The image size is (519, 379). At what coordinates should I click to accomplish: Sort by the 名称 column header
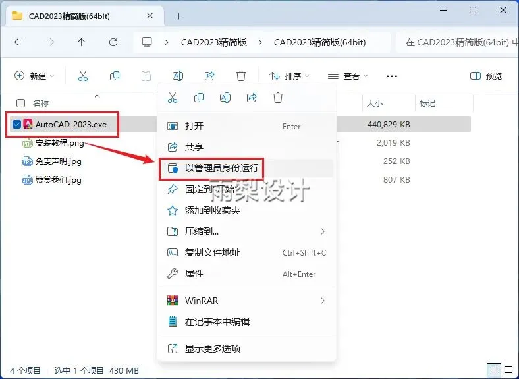point(41,103)
